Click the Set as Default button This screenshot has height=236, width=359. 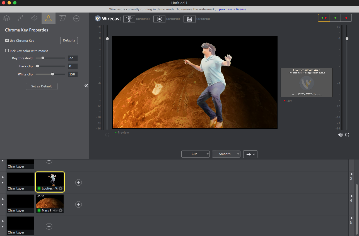(42, 86)
